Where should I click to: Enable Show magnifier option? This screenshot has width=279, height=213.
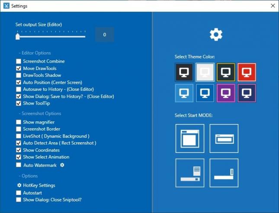[19, 122]
